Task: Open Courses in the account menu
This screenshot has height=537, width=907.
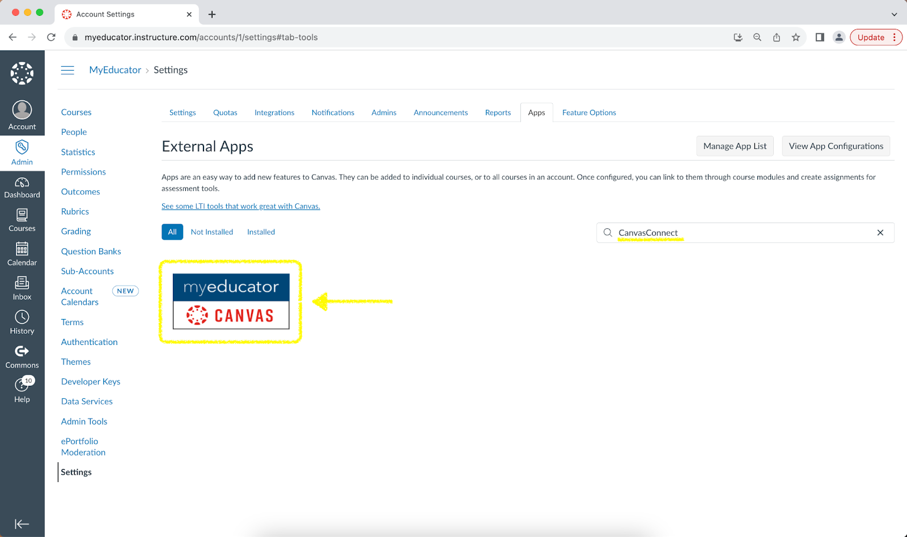Action: [76, 112]
